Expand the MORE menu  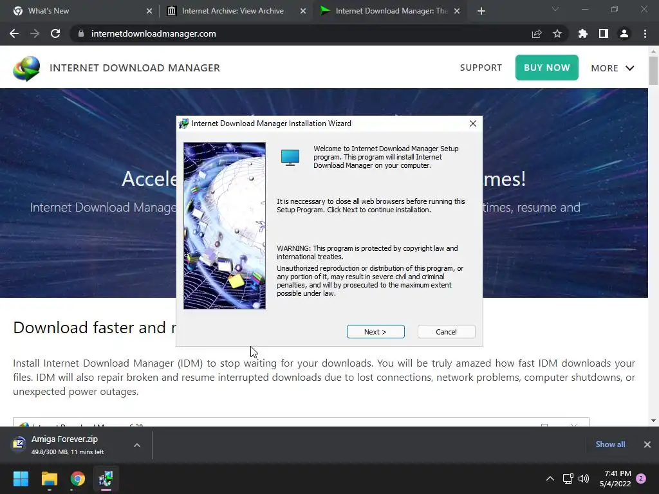click(613, 68)
